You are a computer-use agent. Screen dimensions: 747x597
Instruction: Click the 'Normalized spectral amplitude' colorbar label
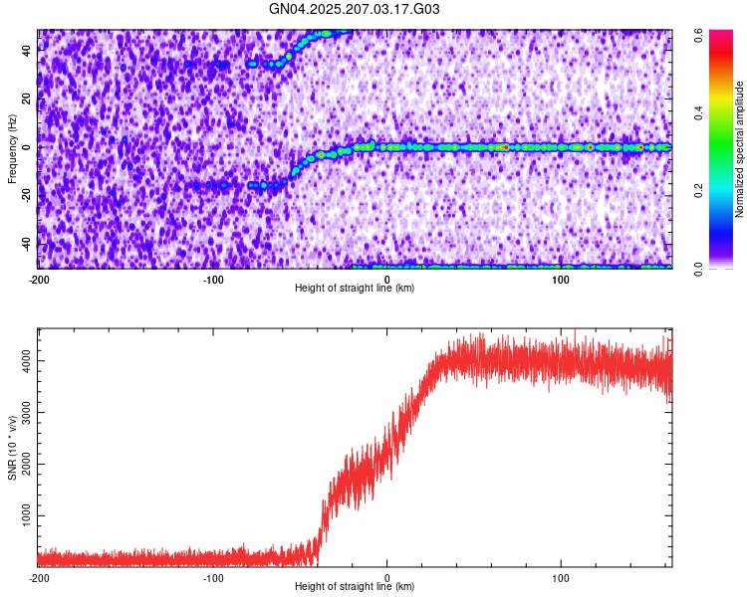pyautogui.click(x=739, y=149)
